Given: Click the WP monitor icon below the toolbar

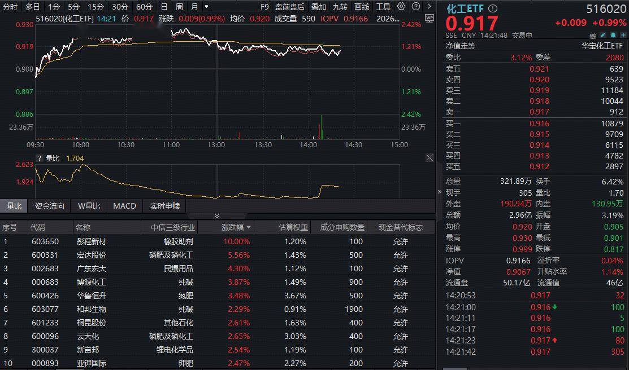Looking at the screenshot, I should [x=430, y=19].
